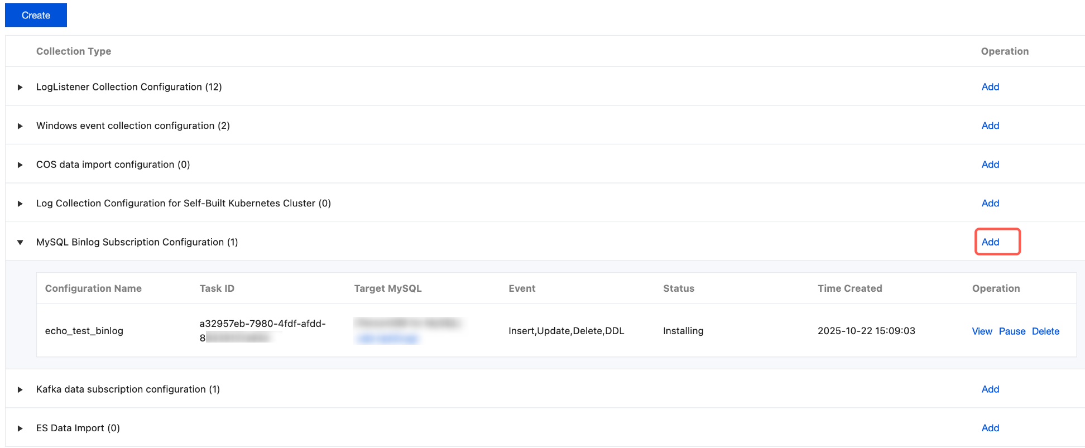
Task: Add a LogListener collection configuration
Action: 990,87
